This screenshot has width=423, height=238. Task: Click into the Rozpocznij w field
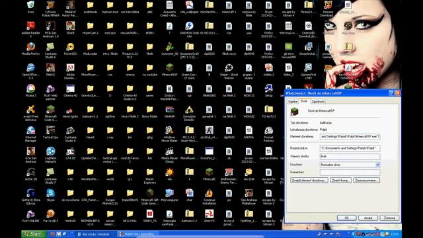(x=350, y=148)
